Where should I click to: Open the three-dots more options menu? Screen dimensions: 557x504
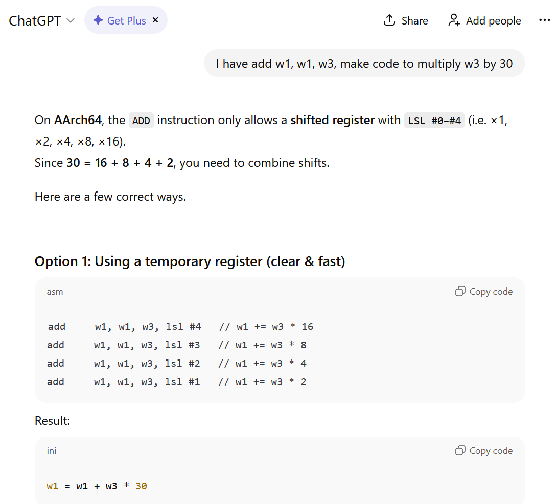tap(544, 20)
